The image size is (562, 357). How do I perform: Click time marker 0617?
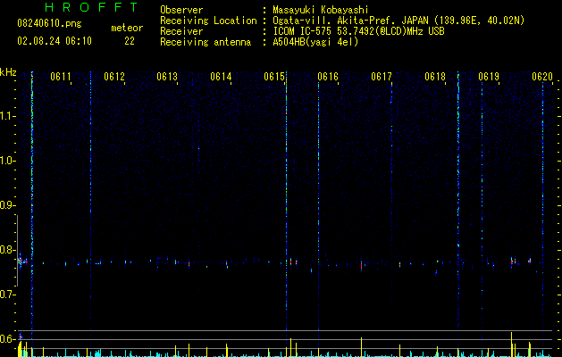click(382, 77)
